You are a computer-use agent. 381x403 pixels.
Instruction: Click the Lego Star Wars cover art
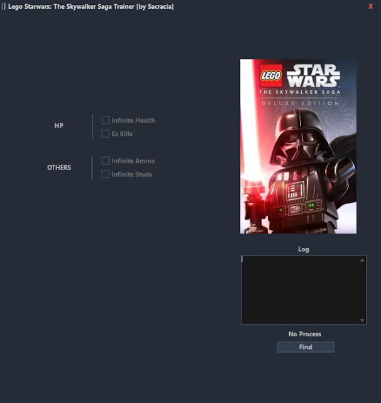298,146
